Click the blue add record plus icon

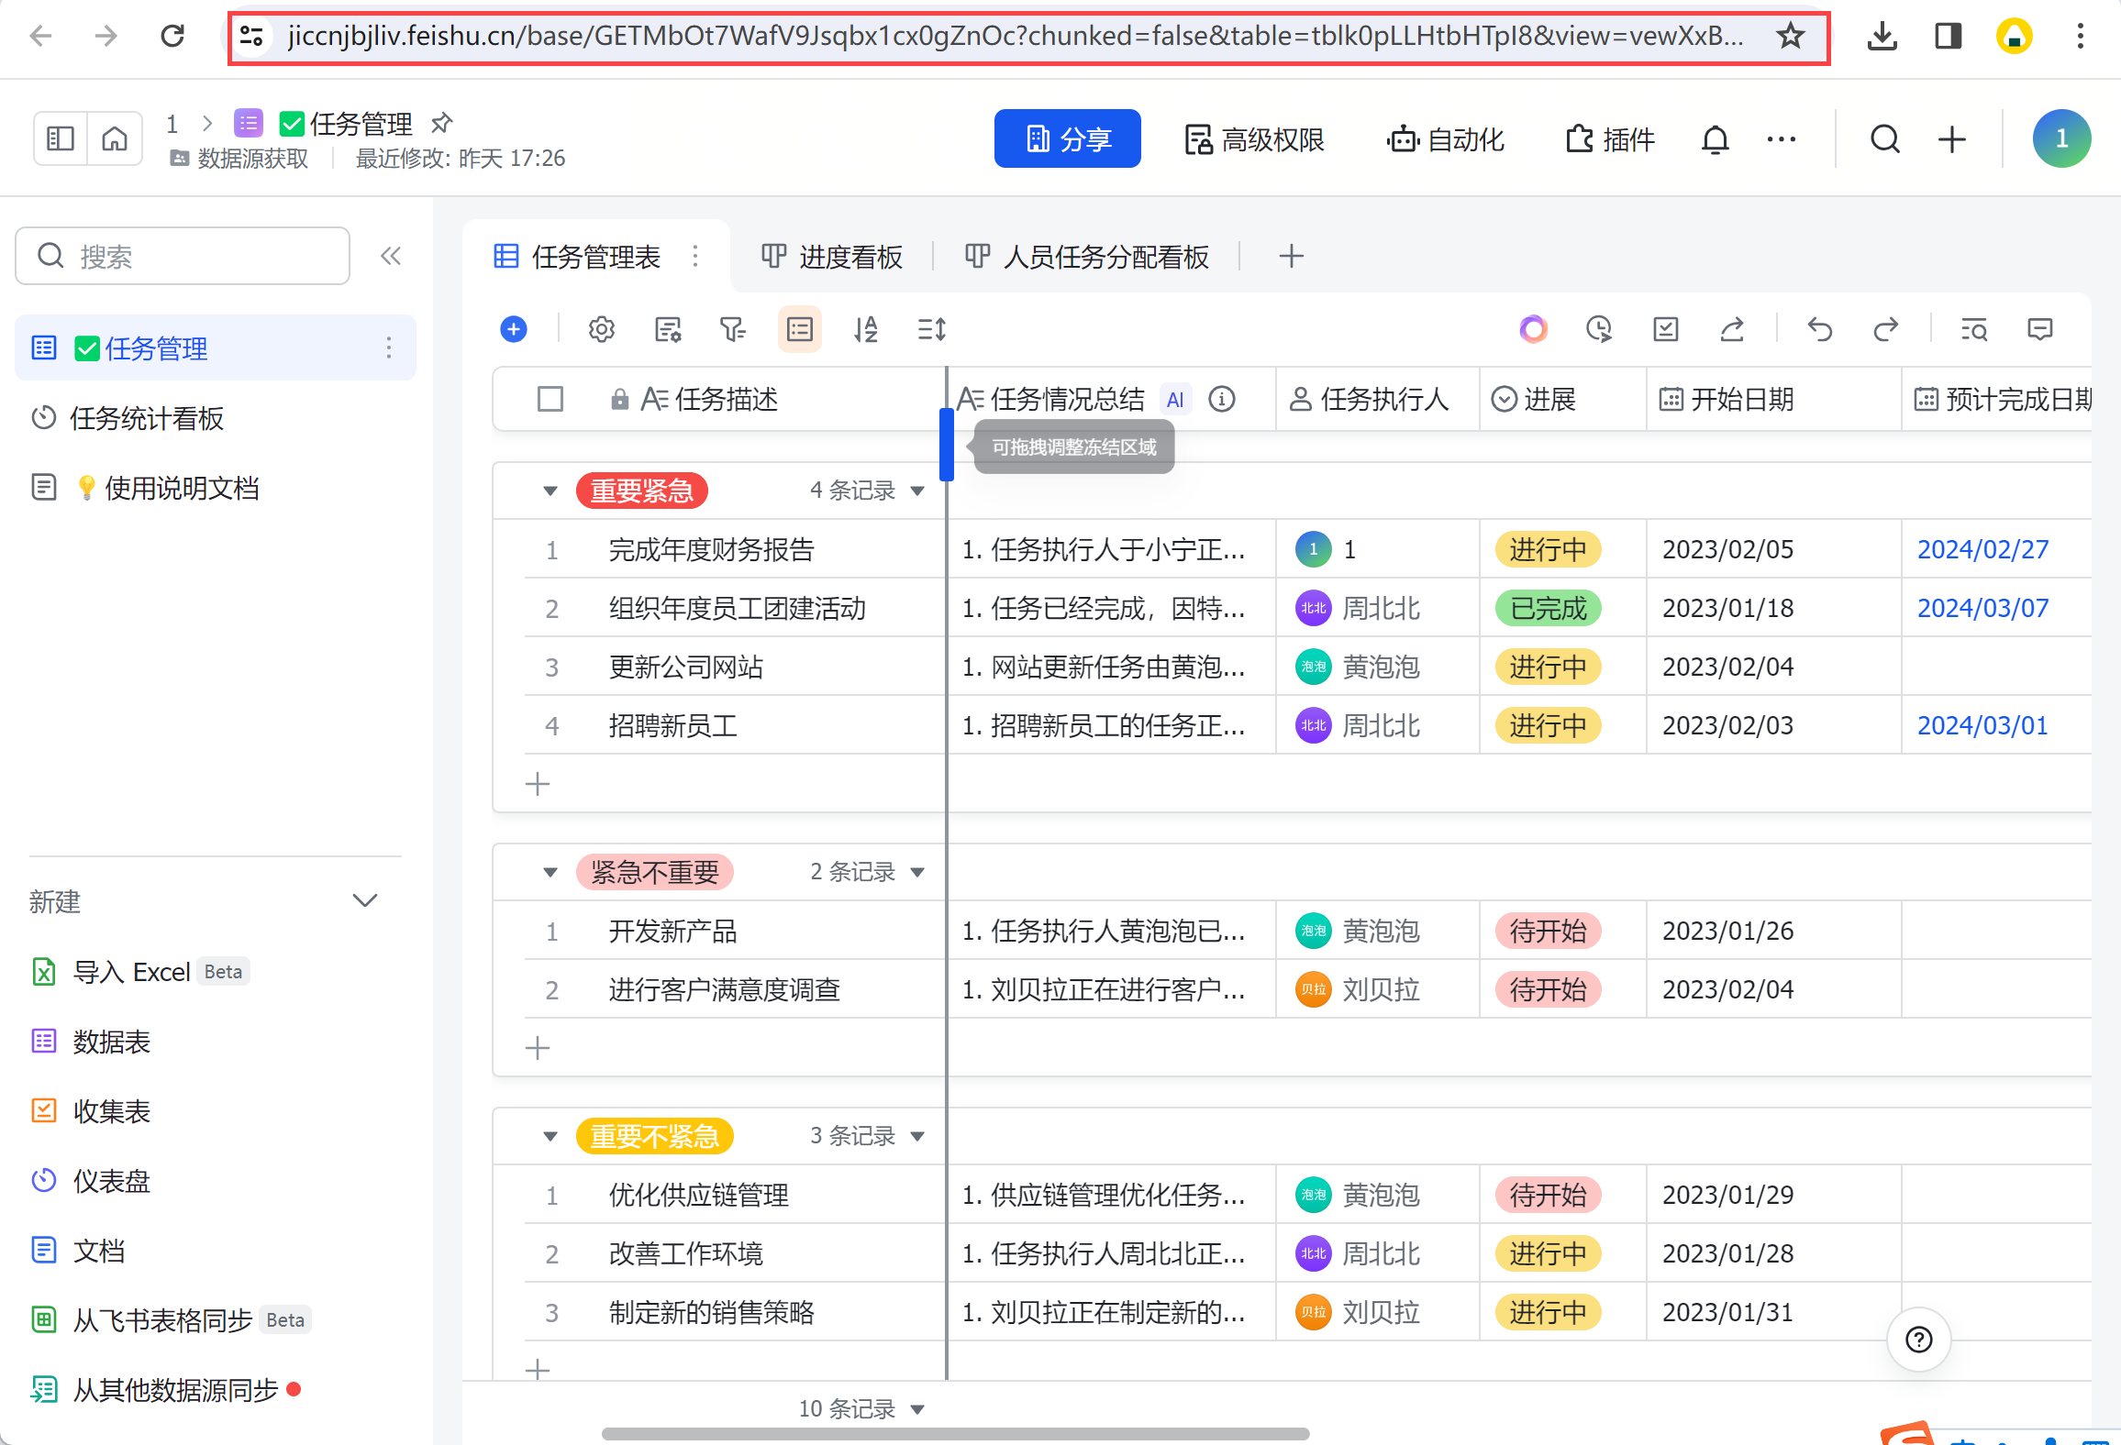(514, 329)
